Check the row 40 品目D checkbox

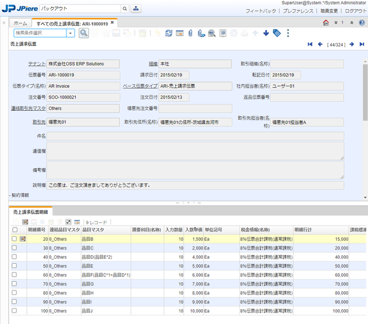click(x=14, y=257)
